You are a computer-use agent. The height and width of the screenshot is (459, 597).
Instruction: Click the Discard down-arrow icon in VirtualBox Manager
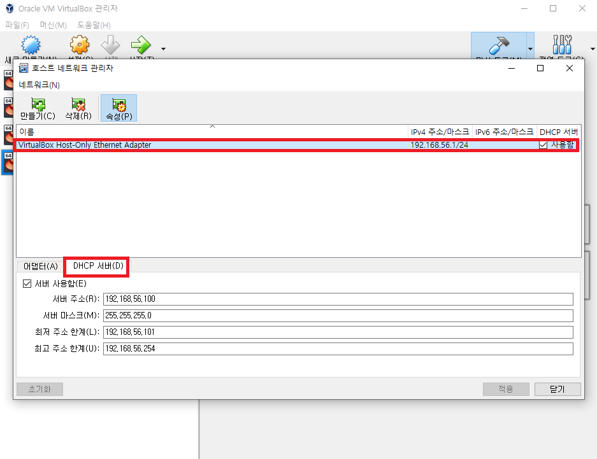click(x=110, y=45)
